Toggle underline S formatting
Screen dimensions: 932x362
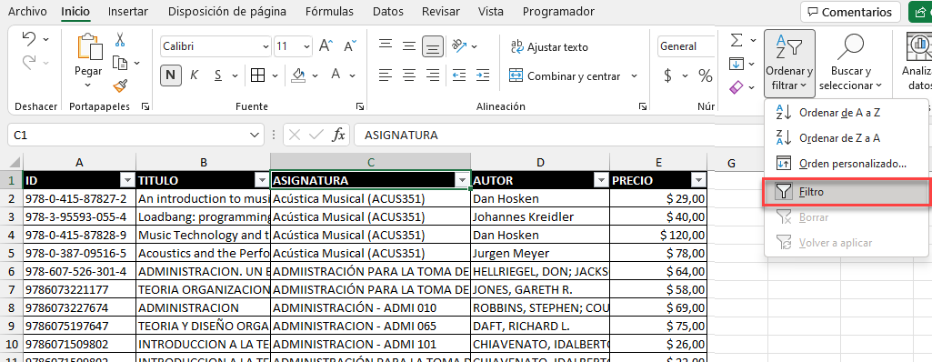click(218, 75)
